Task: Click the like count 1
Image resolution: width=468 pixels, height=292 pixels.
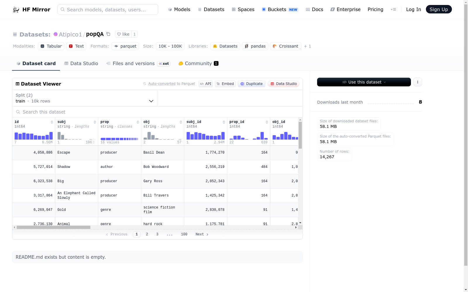Action: tap(135, 34)
